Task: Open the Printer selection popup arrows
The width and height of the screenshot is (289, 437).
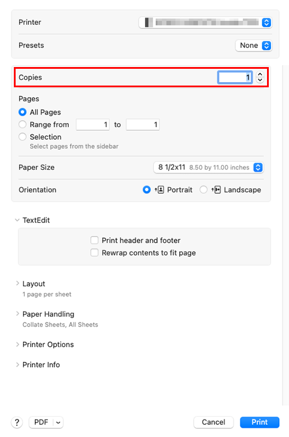Action: click(x=266, y=23)
